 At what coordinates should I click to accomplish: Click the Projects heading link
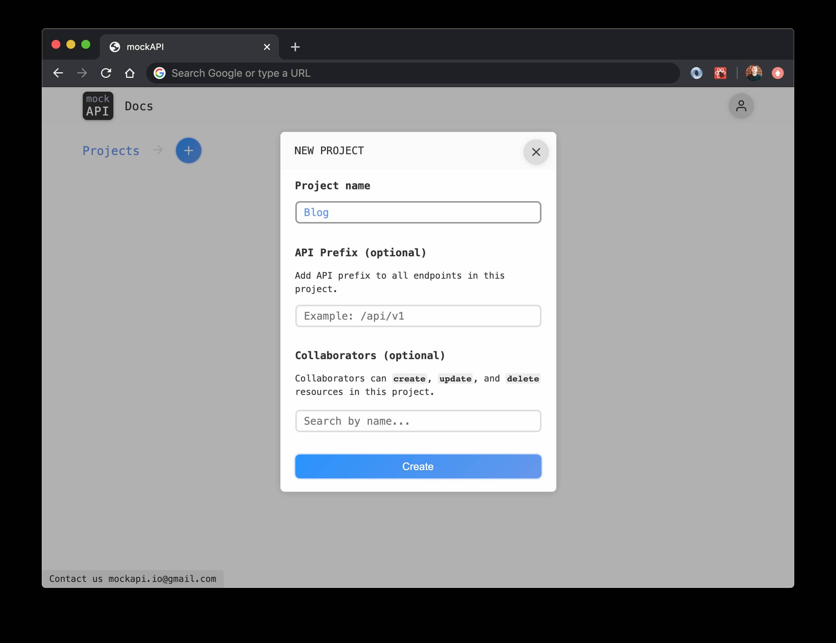(x=111, y=151)
